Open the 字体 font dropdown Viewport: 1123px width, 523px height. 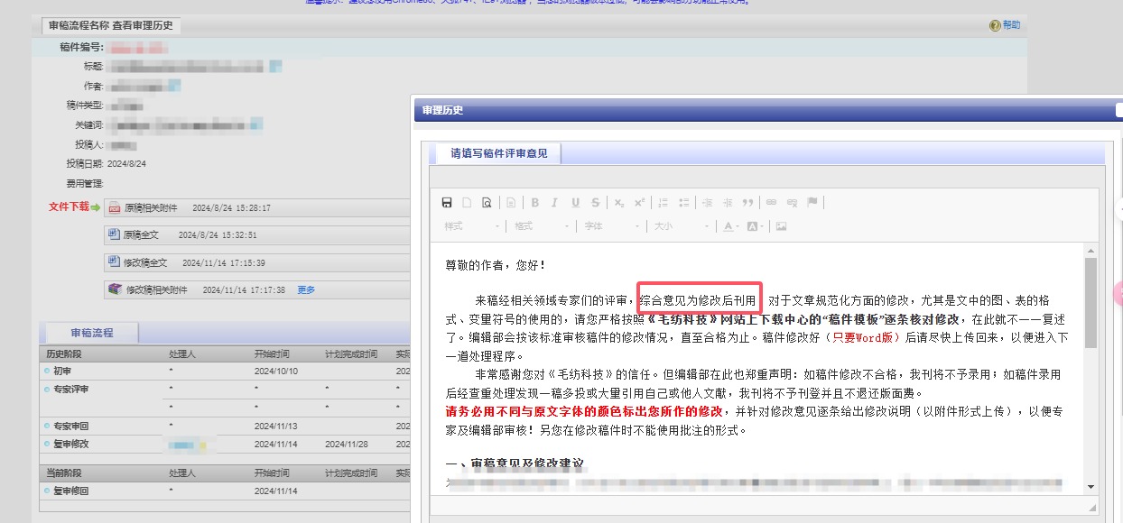point(611,226)
